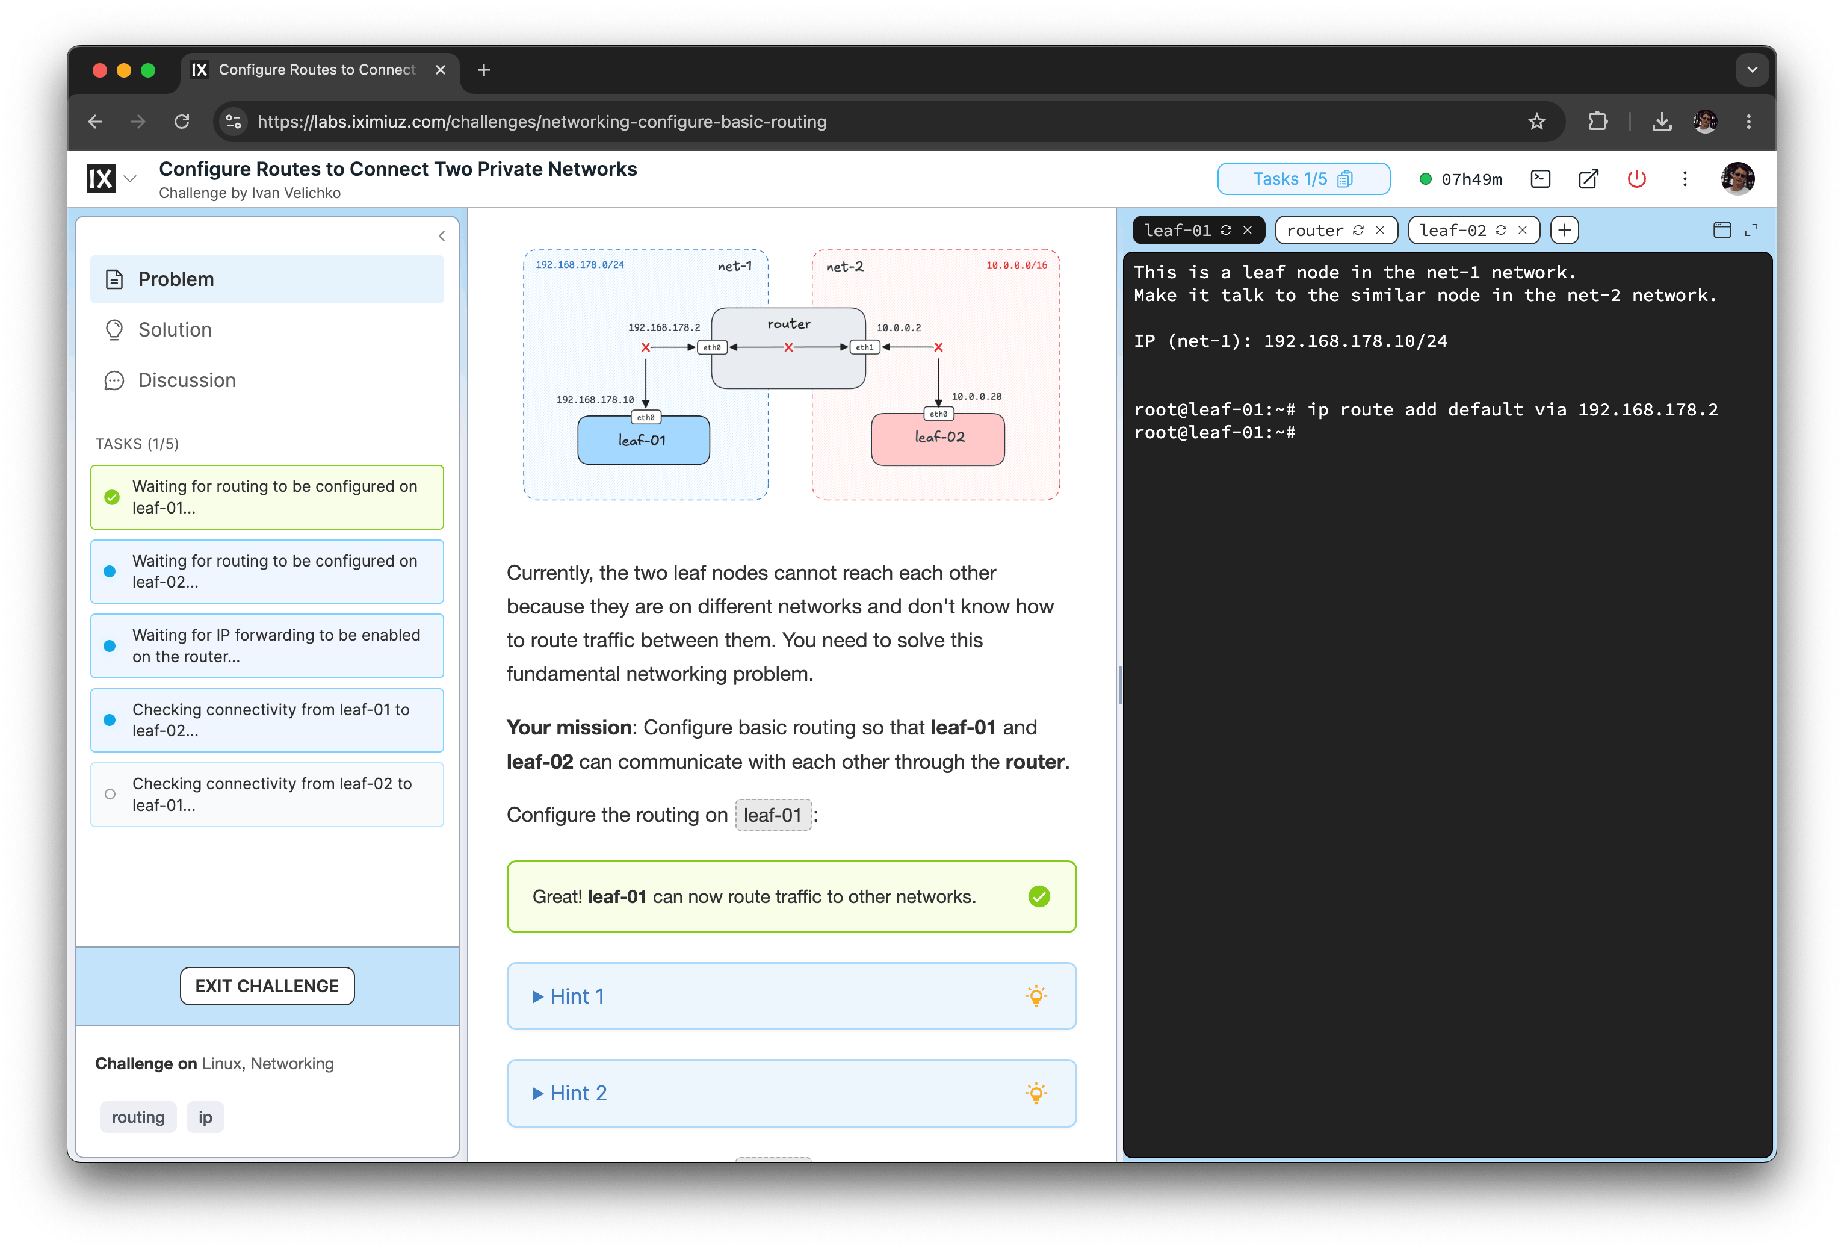Open new browser tab with plus
The height and width of the screenshot is (1251, 1844).
point(483,70)
